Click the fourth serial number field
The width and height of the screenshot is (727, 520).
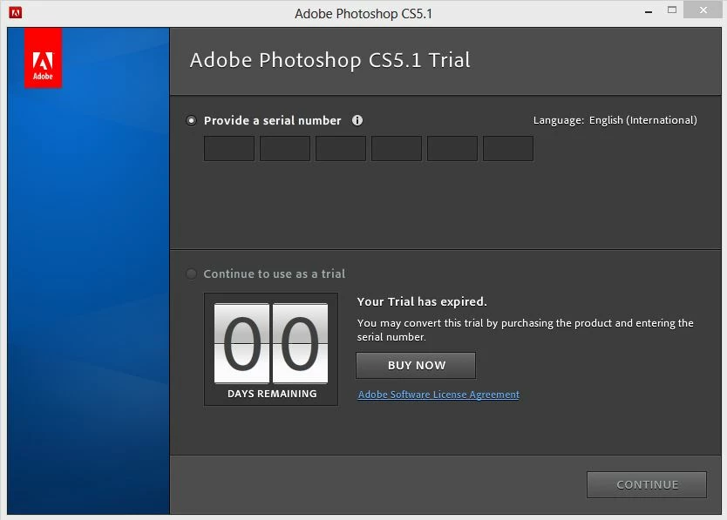397,148
